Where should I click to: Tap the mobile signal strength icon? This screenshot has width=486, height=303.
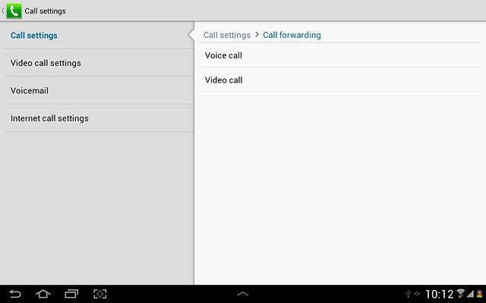(x=470, y=294)
